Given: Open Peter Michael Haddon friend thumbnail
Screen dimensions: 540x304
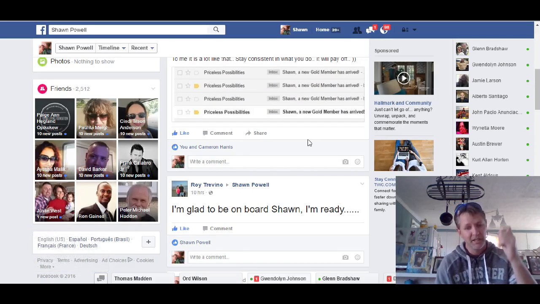Looking at the screenshot, I should pos(138,202).
